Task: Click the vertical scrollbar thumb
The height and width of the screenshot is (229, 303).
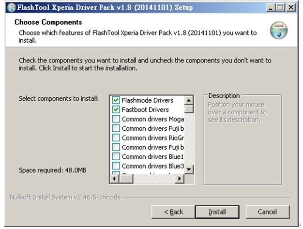Action: click(189, 109)
